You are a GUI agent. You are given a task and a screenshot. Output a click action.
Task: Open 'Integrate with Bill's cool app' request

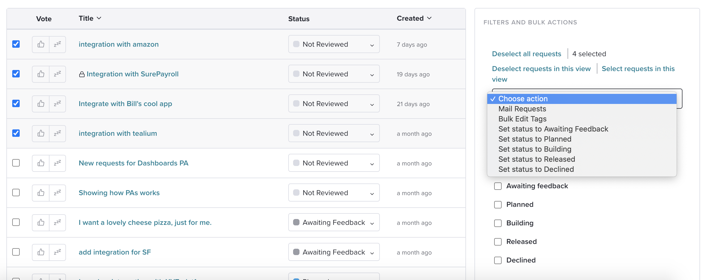pos(125,104)
